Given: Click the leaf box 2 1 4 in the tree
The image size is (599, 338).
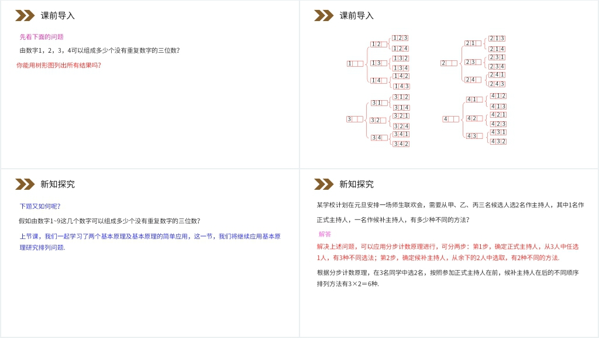Looking at the screenshot, I should [497, 49].
